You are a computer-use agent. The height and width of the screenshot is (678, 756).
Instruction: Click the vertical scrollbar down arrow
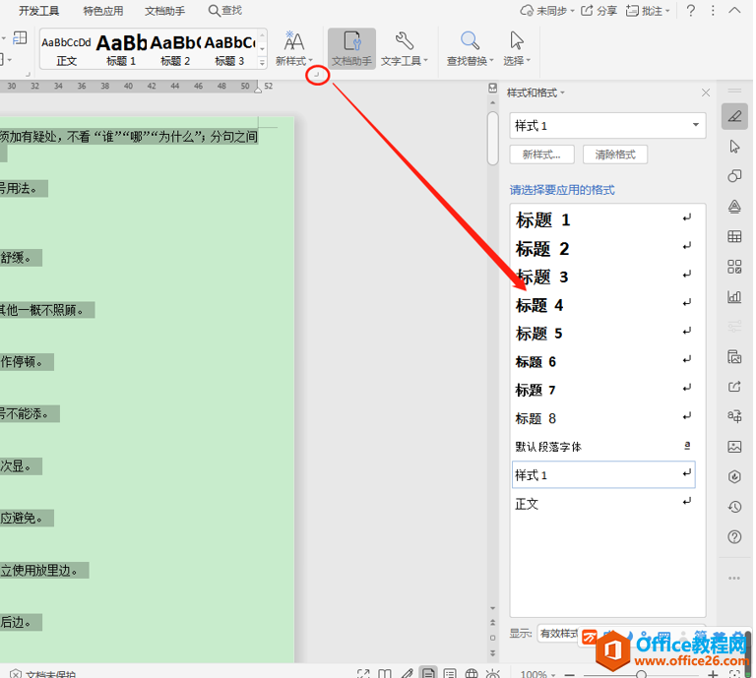point(492,608)
